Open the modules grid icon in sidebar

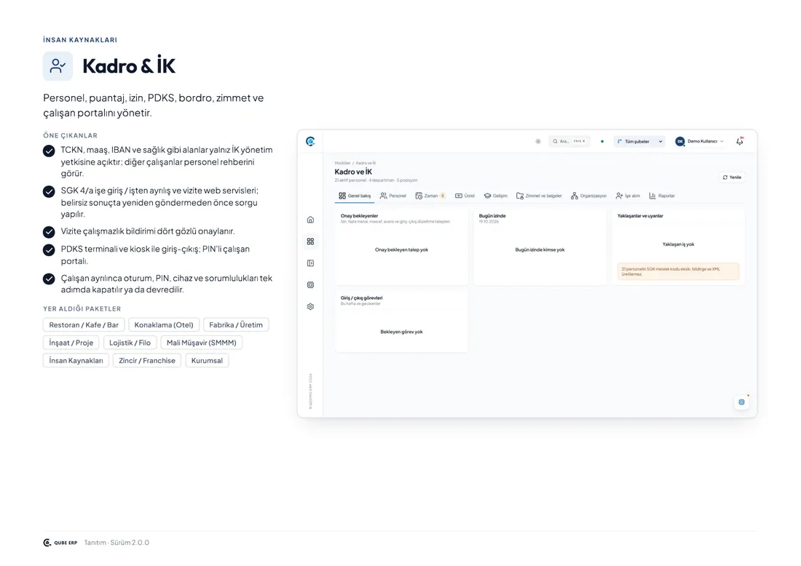310,242
